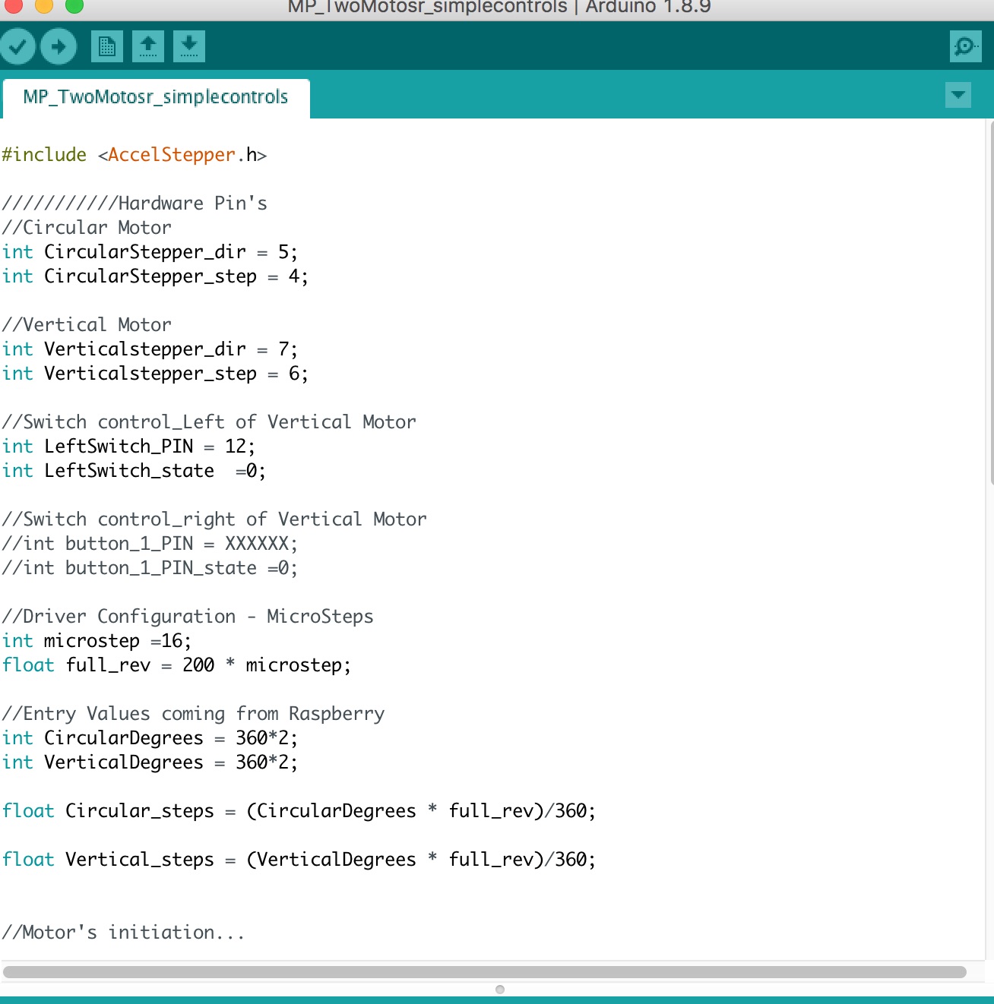Click "//Motor's initiation..." comment
The width and height of the screenshot is (994, 1004).
(x=123, y=933)
